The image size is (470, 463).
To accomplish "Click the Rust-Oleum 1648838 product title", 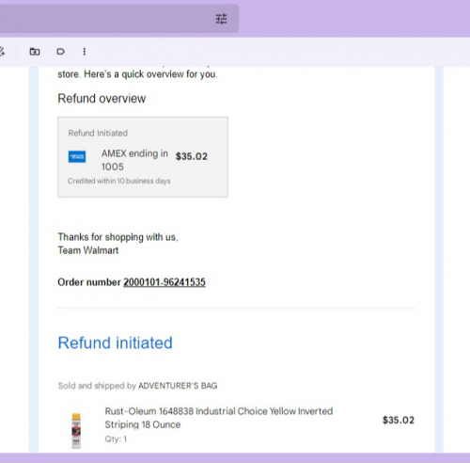I will pos(219,418).
